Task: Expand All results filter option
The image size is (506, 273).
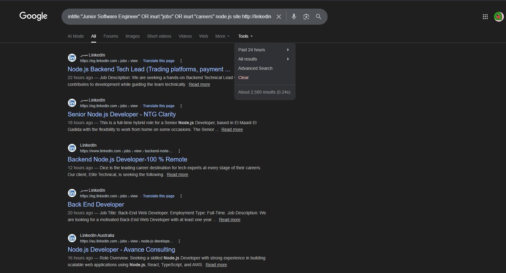Action: pos(265,59)
